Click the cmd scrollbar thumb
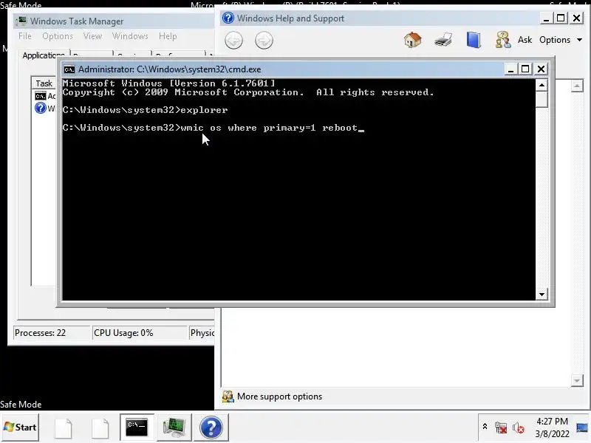591x443 pixels. [542, 100]
